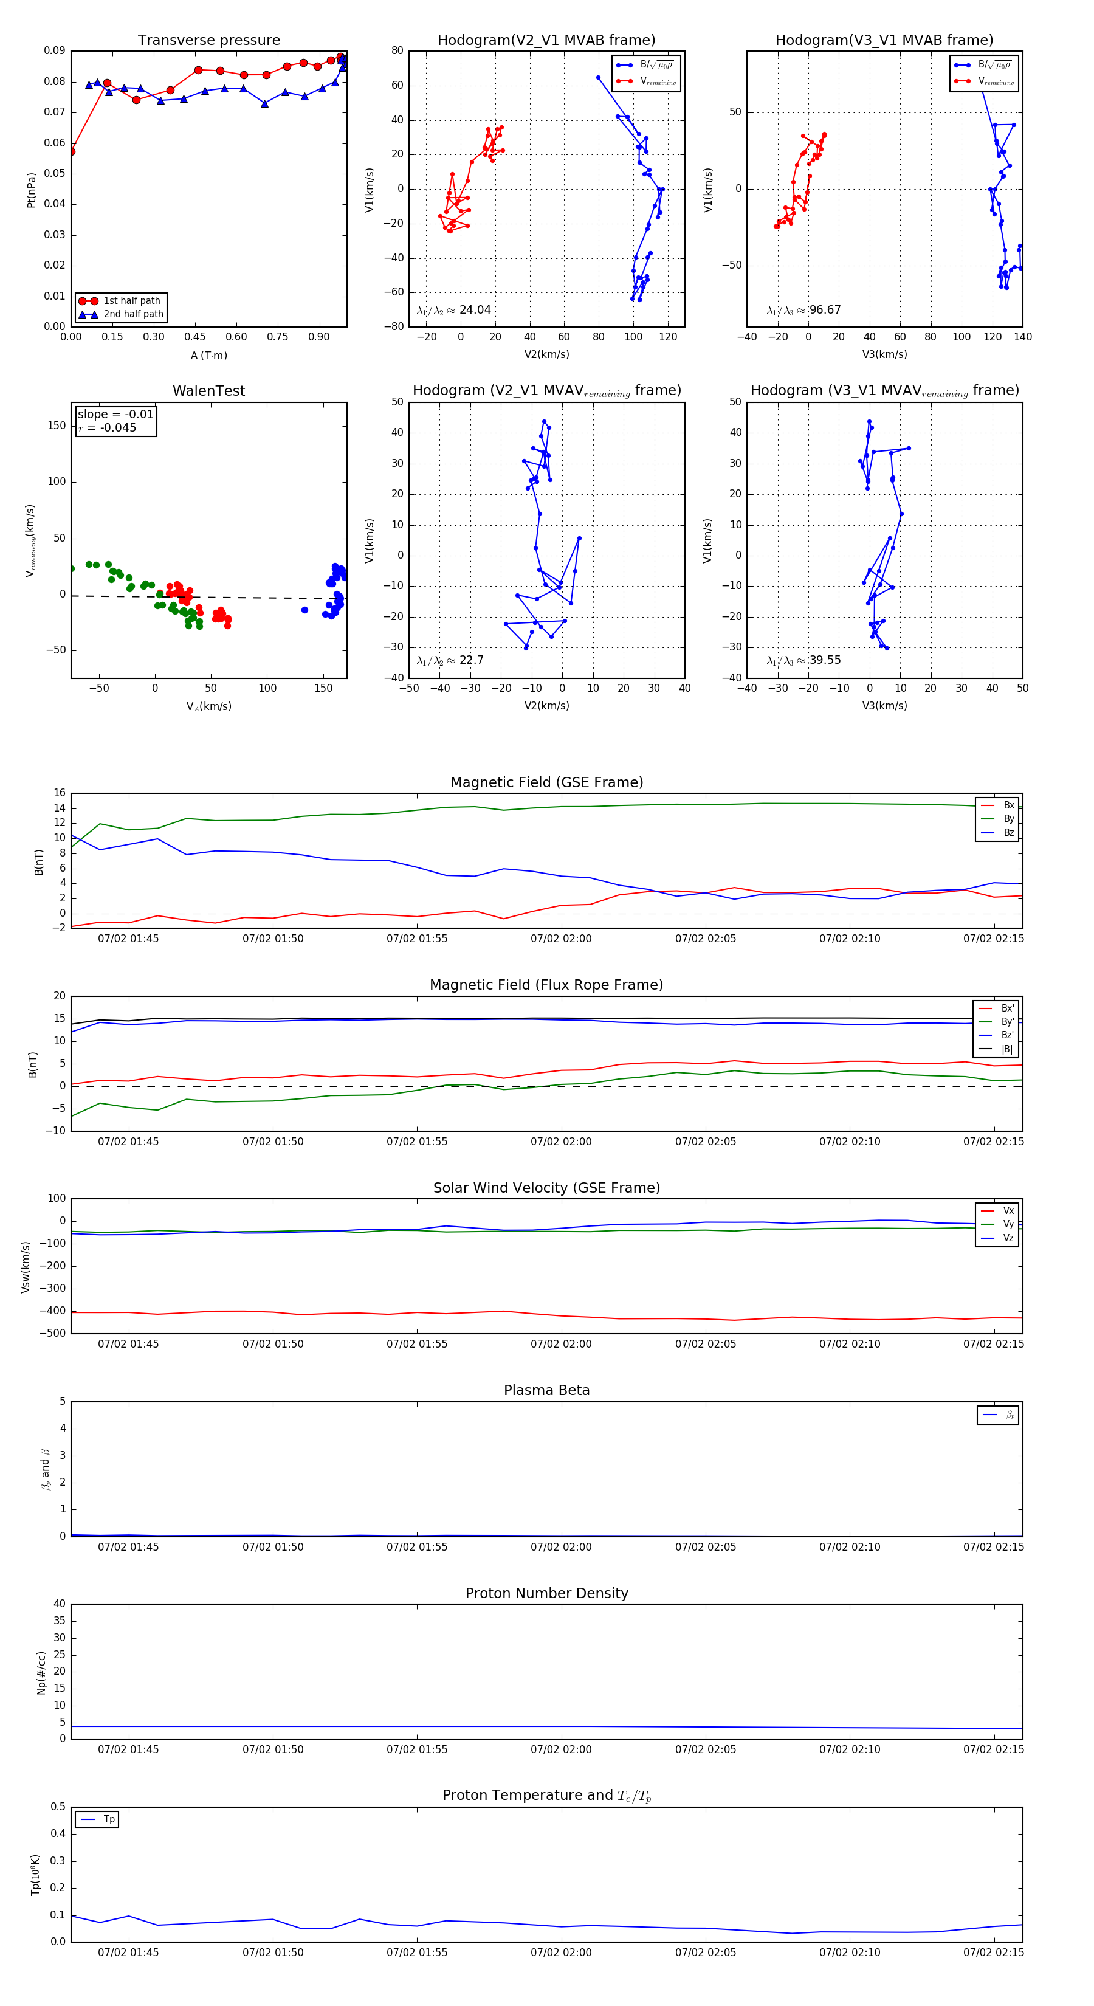Viewport: 1094px width, 2006px height.
Task: Click the eigenvalue ratio text '22.7'
Action: click(471, 660)
